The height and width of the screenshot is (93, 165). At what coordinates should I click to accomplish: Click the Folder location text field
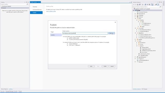point(85,33)
